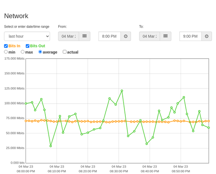Click the '175.000 Mbits' axis label
Screen dimensions: 216x174
tap(14, 59)
